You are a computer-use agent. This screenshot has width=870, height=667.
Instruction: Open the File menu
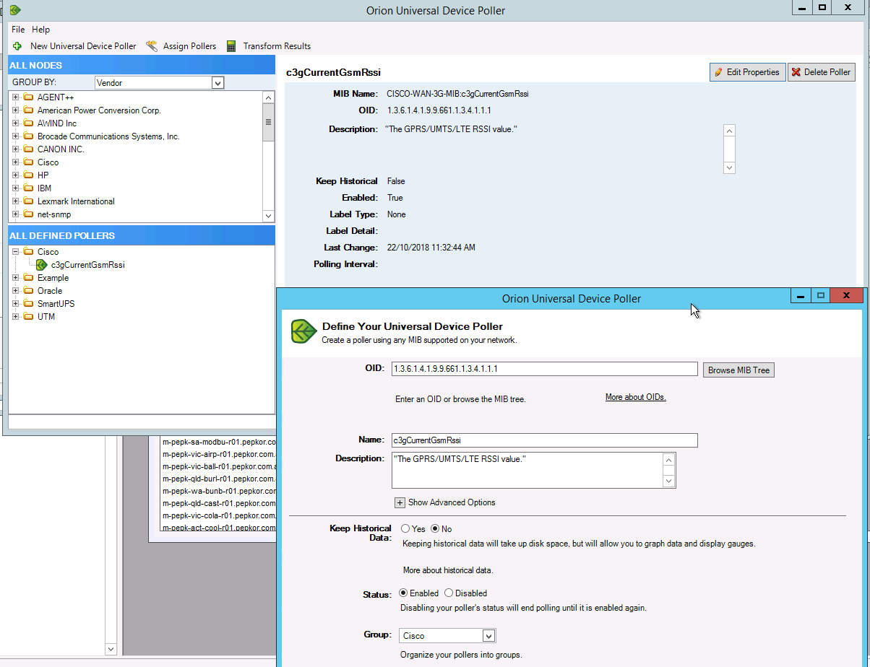(18, 30)
